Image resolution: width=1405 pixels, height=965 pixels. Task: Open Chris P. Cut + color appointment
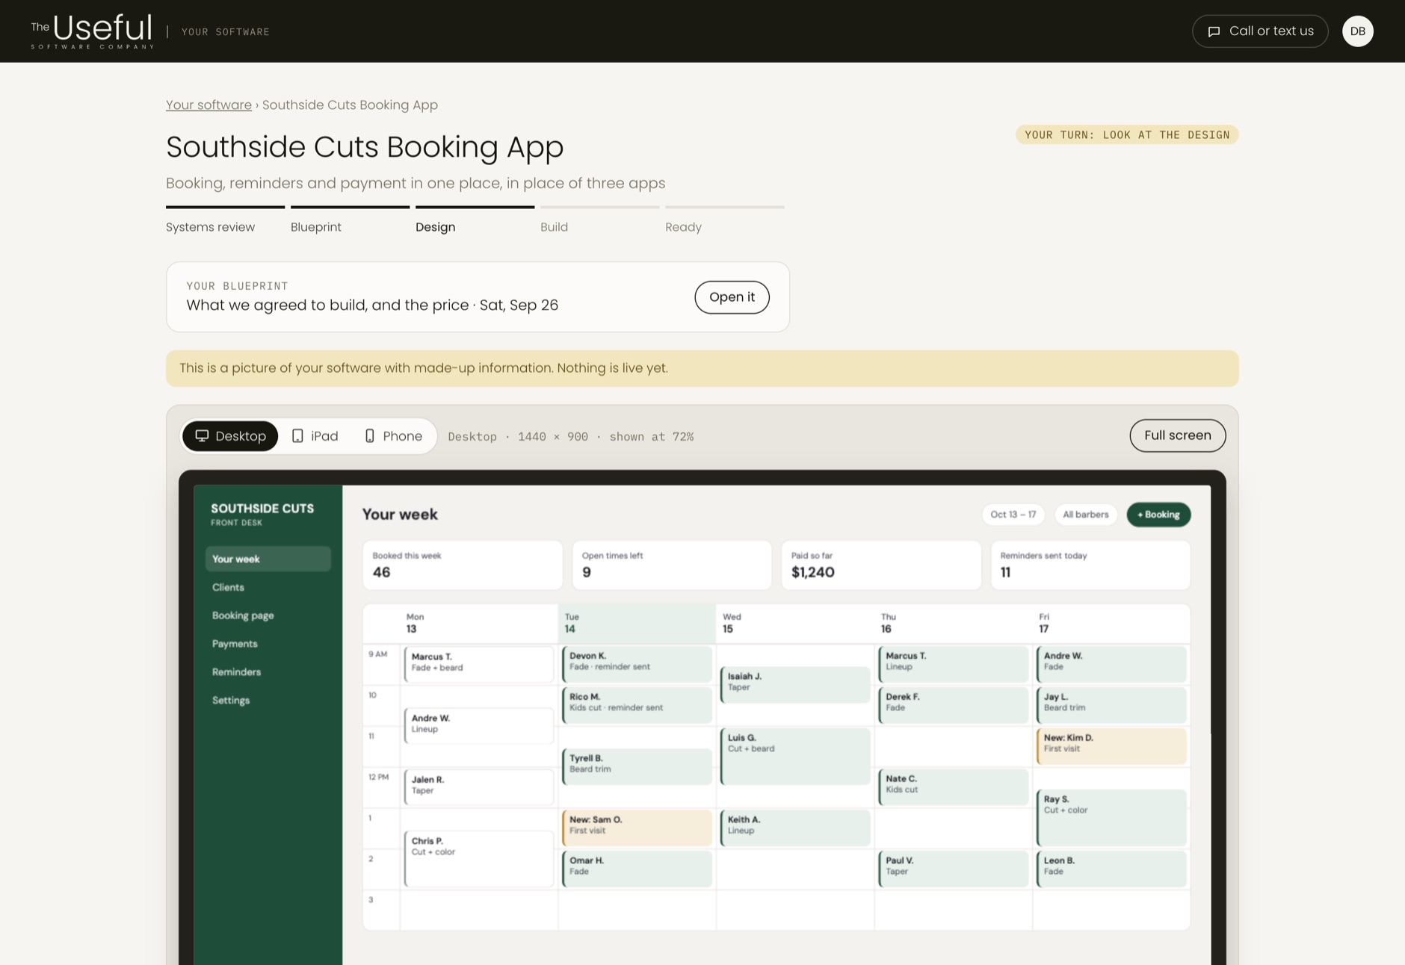coord(479,859)
